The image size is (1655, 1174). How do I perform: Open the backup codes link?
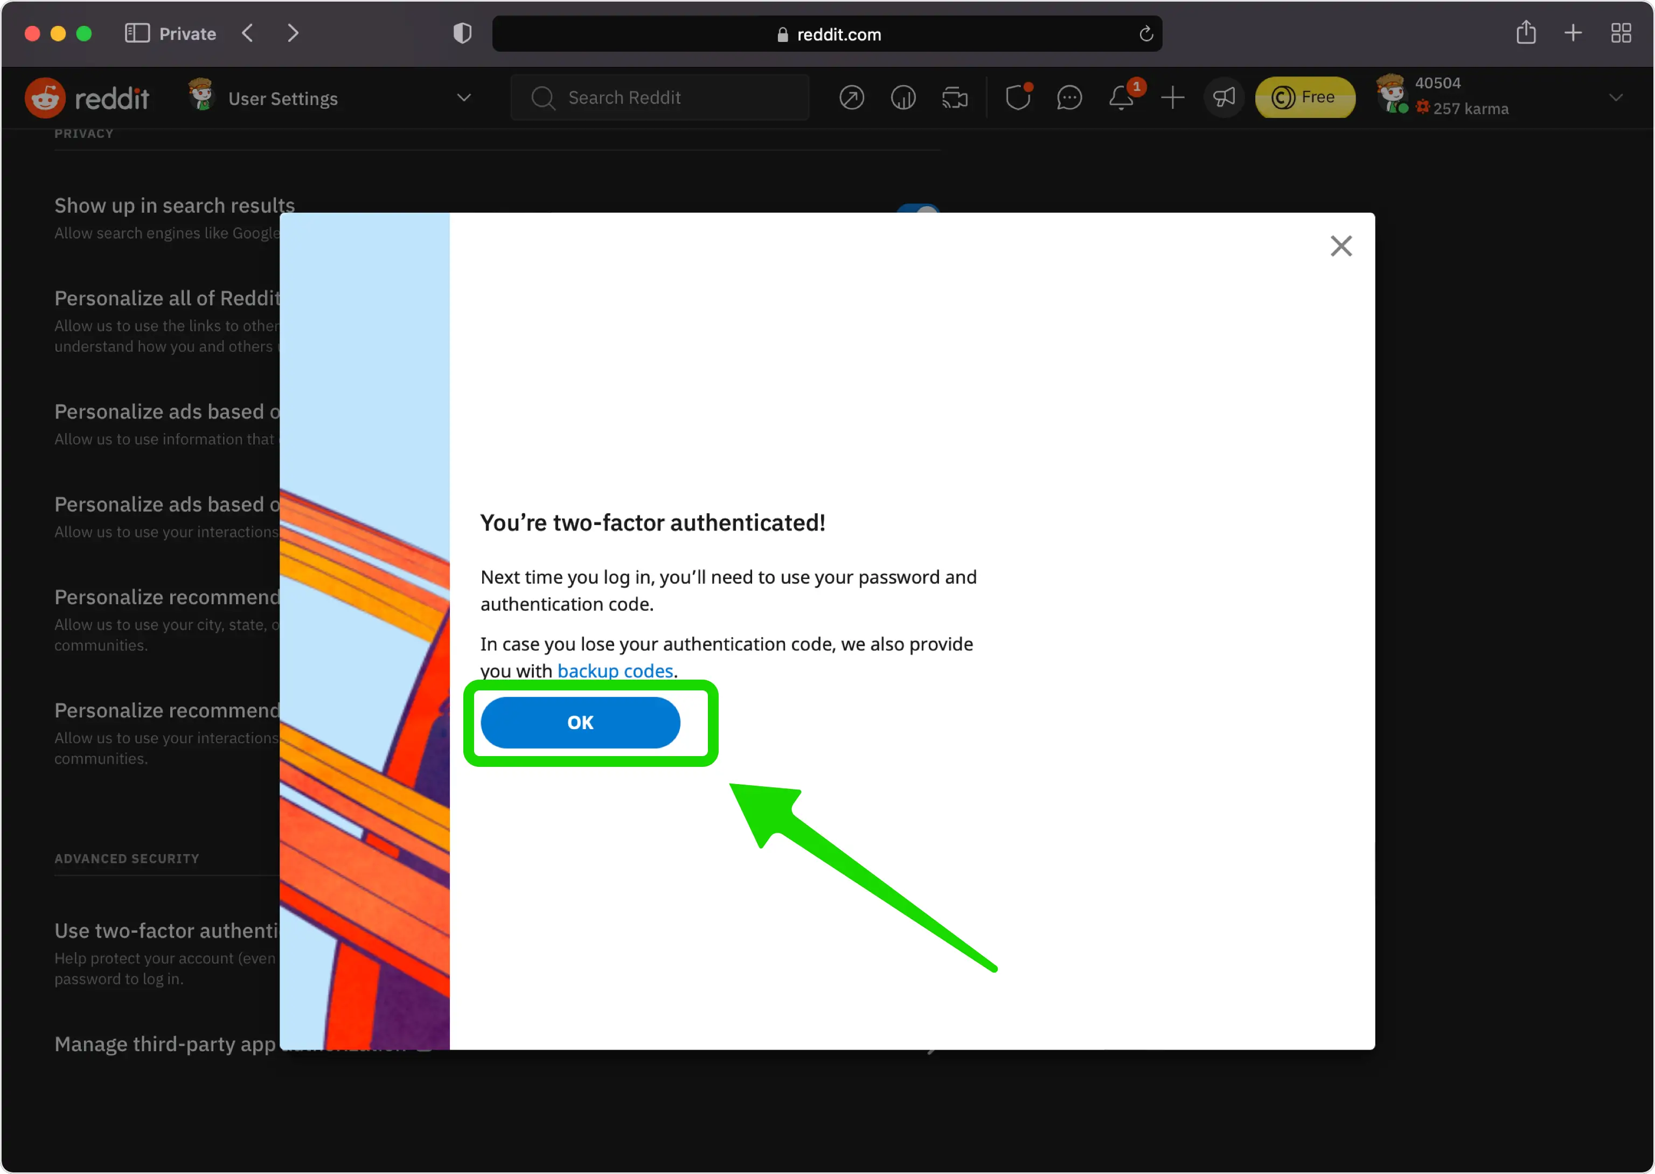pos(615,671)
